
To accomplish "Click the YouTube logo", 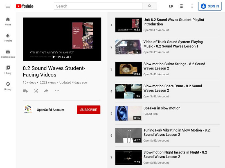I will click(x=25, y=6).
